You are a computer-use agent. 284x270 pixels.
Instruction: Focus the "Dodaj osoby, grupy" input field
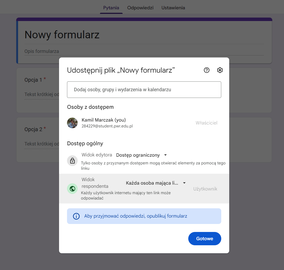(x=144, y=90)
